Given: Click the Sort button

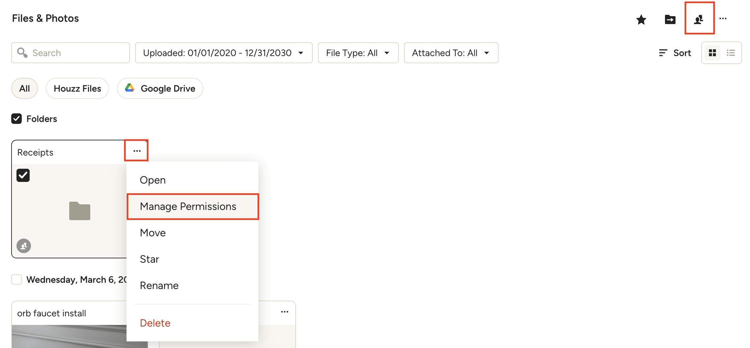Looking at the screenshot, I should coord(675,53).
